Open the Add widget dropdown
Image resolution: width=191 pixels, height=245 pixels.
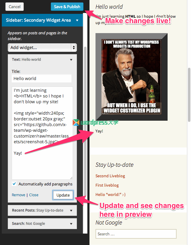(42, 48)
